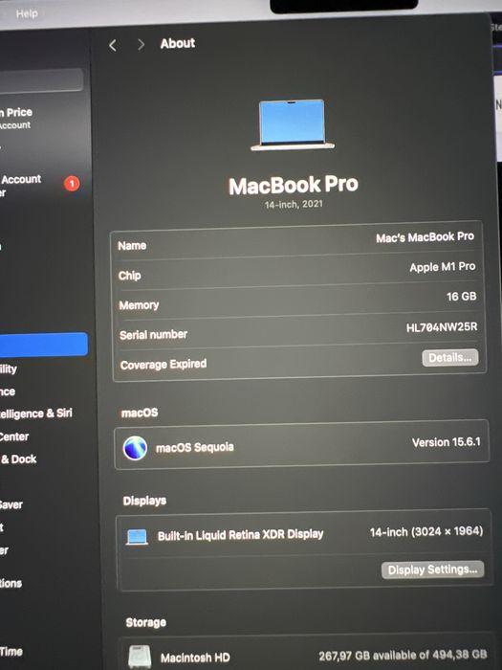This screenshot has height=670, width=502.
Task: Open the Help menu in the menu bar
Action: point(27,13)
